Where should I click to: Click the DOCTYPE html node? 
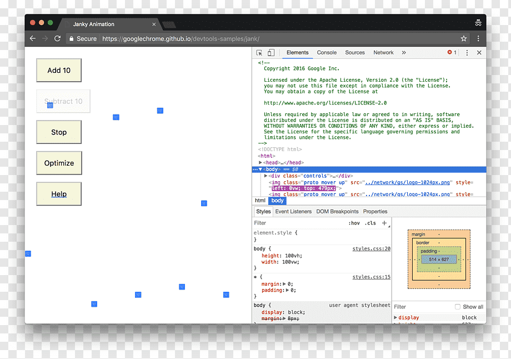[280, 149]
